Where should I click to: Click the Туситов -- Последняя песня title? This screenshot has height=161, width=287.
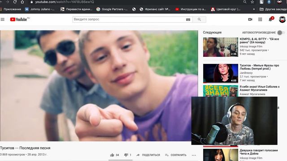25,148
